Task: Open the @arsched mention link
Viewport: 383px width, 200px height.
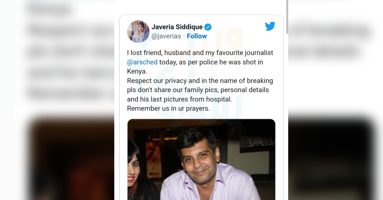Action: point(142,62)
